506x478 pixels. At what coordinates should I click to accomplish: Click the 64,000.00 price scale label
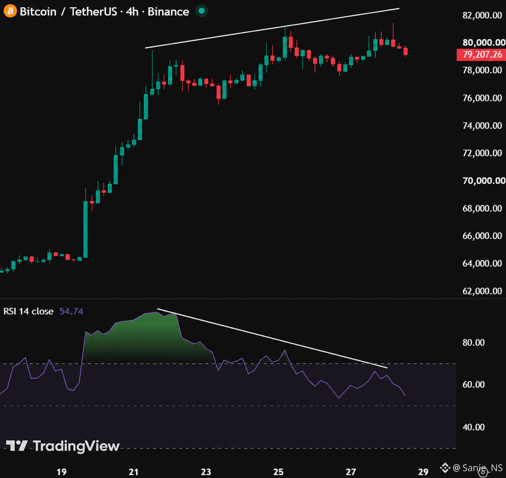click(x=482, y=264)
